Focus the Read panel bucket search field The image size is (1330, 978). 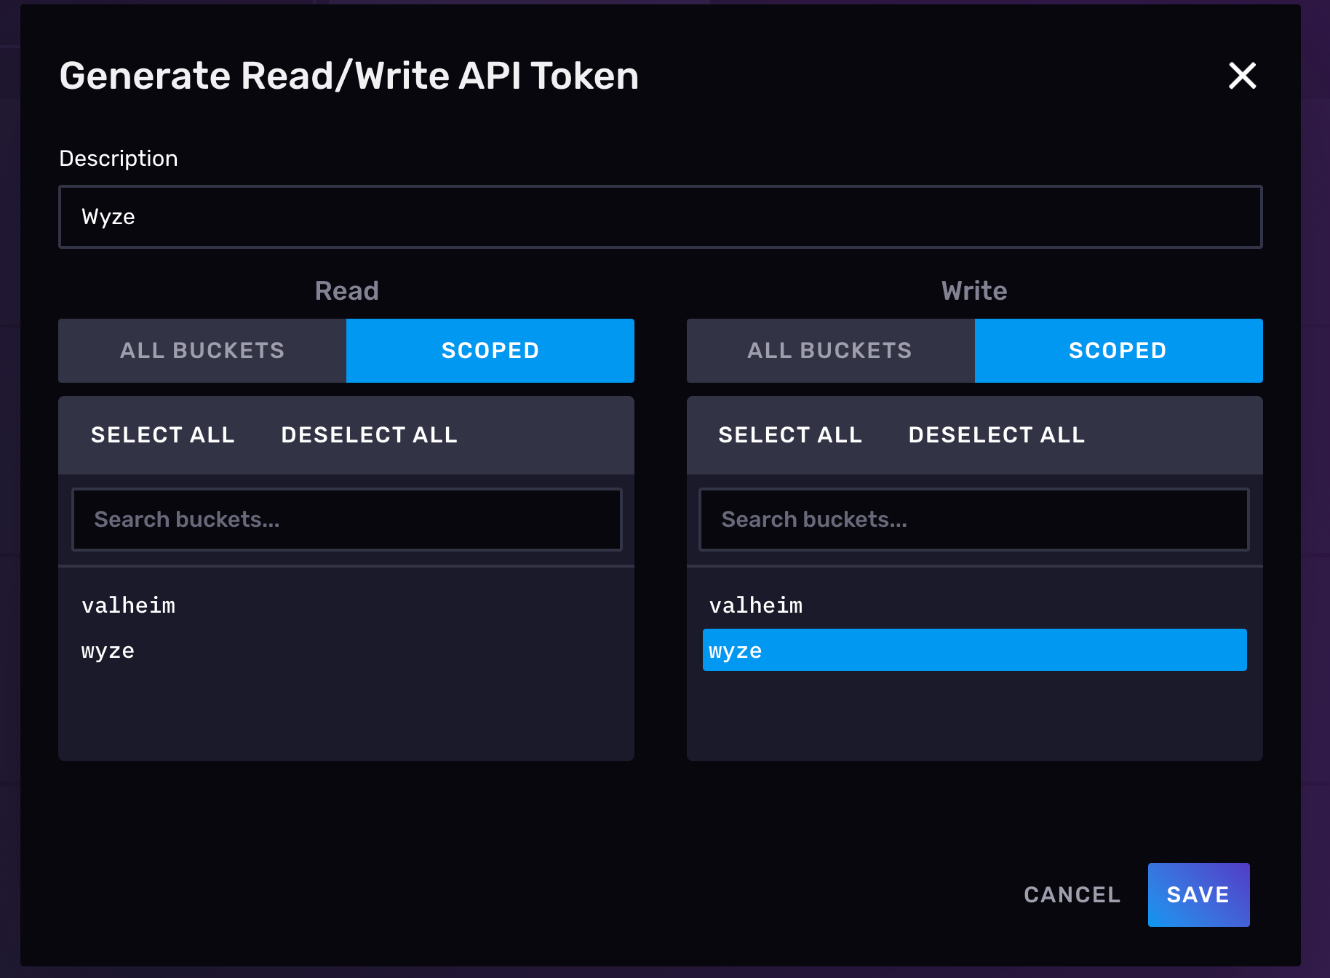pyautogui.click(x=346, y=519)
